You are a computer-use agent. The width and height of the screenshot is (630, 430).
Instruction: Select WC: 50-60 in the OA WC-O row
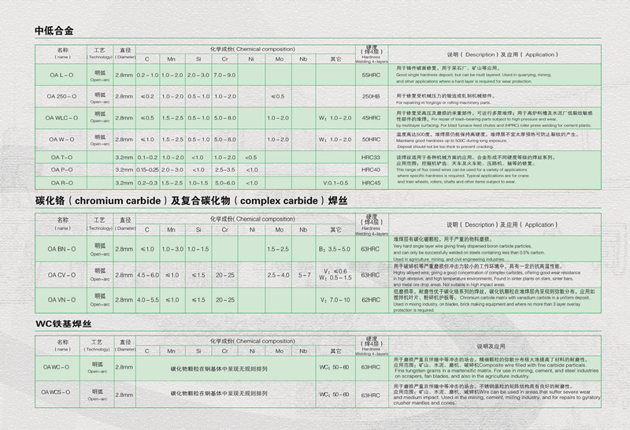(334, 367)
